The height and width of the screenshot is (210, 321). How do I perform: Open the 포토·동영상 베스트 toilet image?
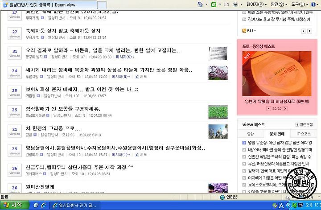[x=277, y=74]
